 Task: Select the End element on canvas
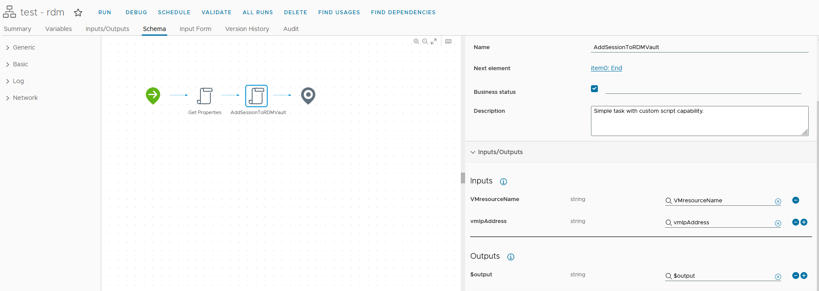click(x=308, y=96)
